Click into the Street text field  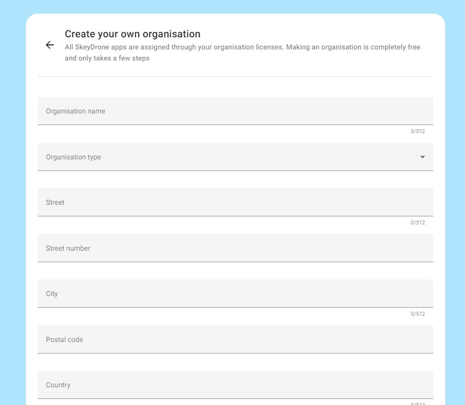[235, 202]
